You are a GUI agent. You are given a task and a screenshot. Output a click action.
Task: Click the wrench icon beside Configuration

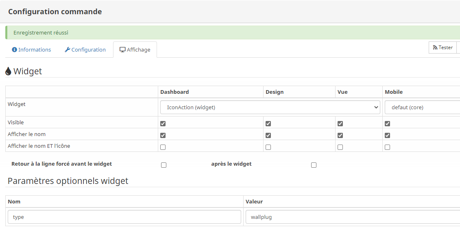click(x=68, y=50)
